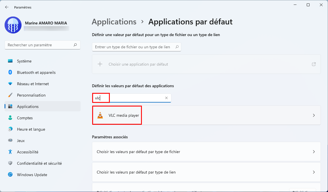Open Heure et langue
The image size is (328, 192).
43,129
